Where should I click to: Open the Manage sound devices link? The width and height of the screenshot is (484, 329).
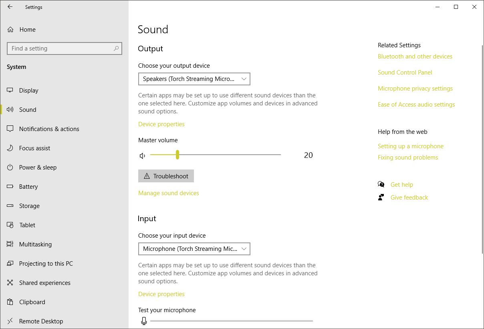[x=168, y=193]
